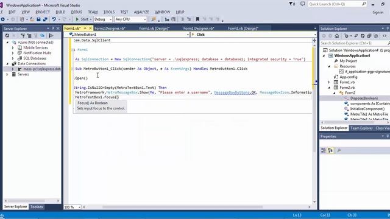Screen dimensions: 390x219
Task: Expand the Mobile Services node
Action: (x=13, y=47)
